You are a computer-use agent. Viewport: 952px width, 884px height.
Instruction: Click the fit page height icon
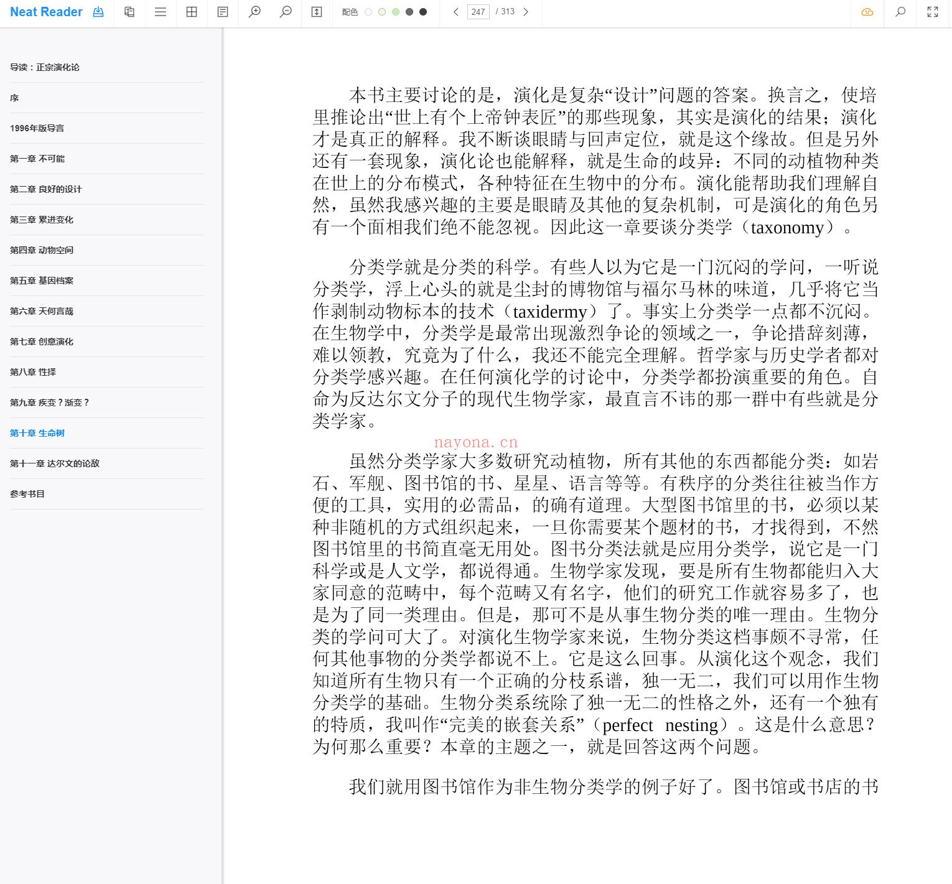click(x=317, y=12)
